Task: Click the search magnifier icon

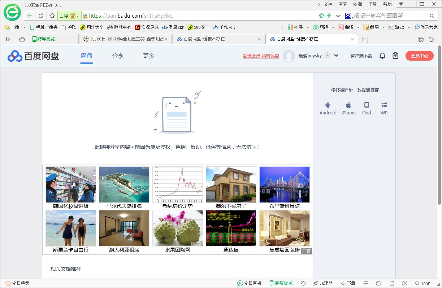Action: pos(432,16)
